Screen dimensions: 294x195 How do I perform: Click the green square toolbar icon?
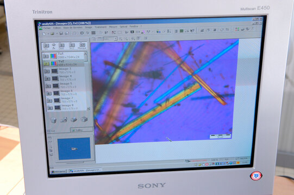tap(182, 31)
